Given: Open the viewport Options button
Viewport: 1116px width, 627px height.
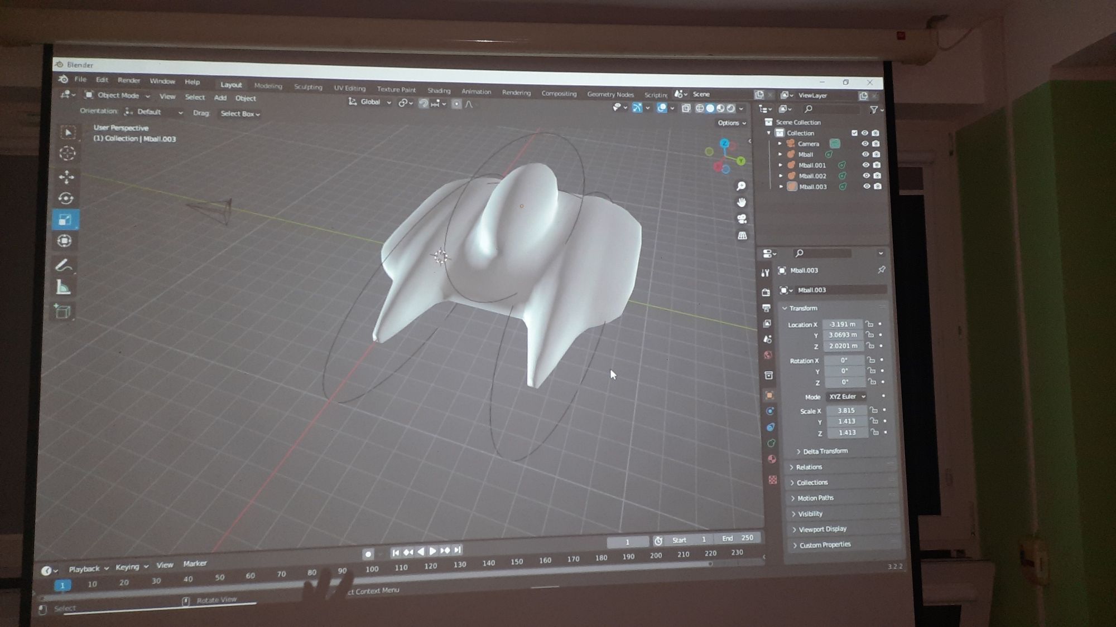Looking at the screenshot, I should 732,123.
